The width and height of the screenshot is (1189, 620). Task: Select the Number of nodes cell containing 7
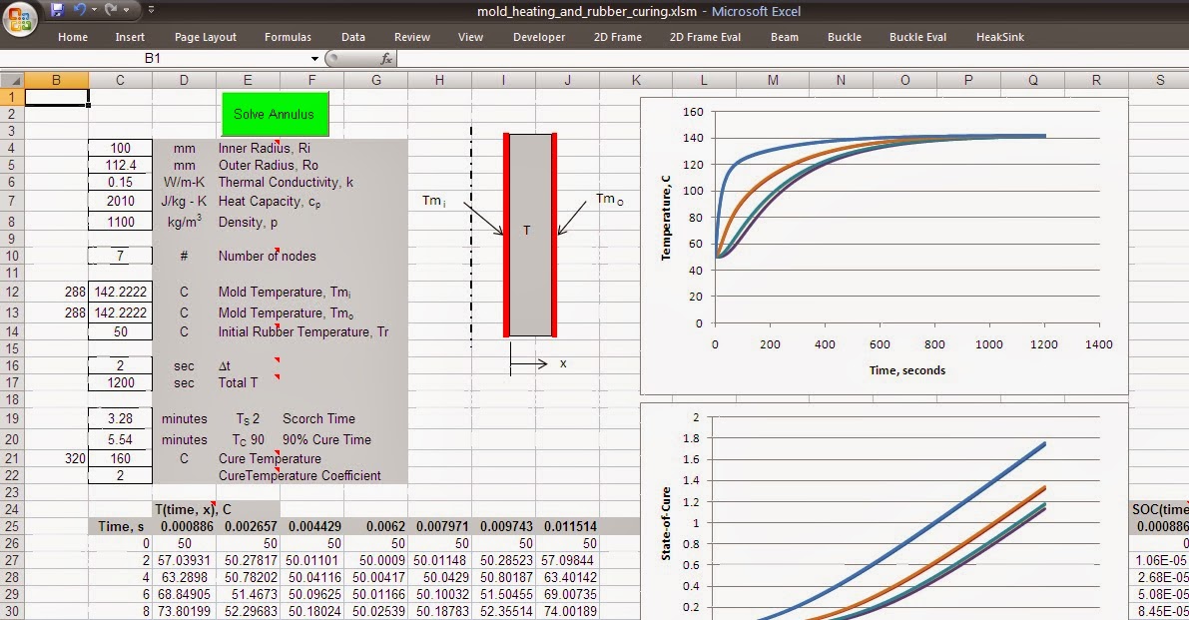coord(120,257)
